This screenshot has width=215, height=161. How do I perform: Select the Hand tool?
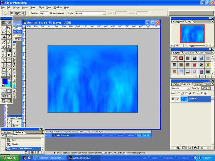click(4, 74)
